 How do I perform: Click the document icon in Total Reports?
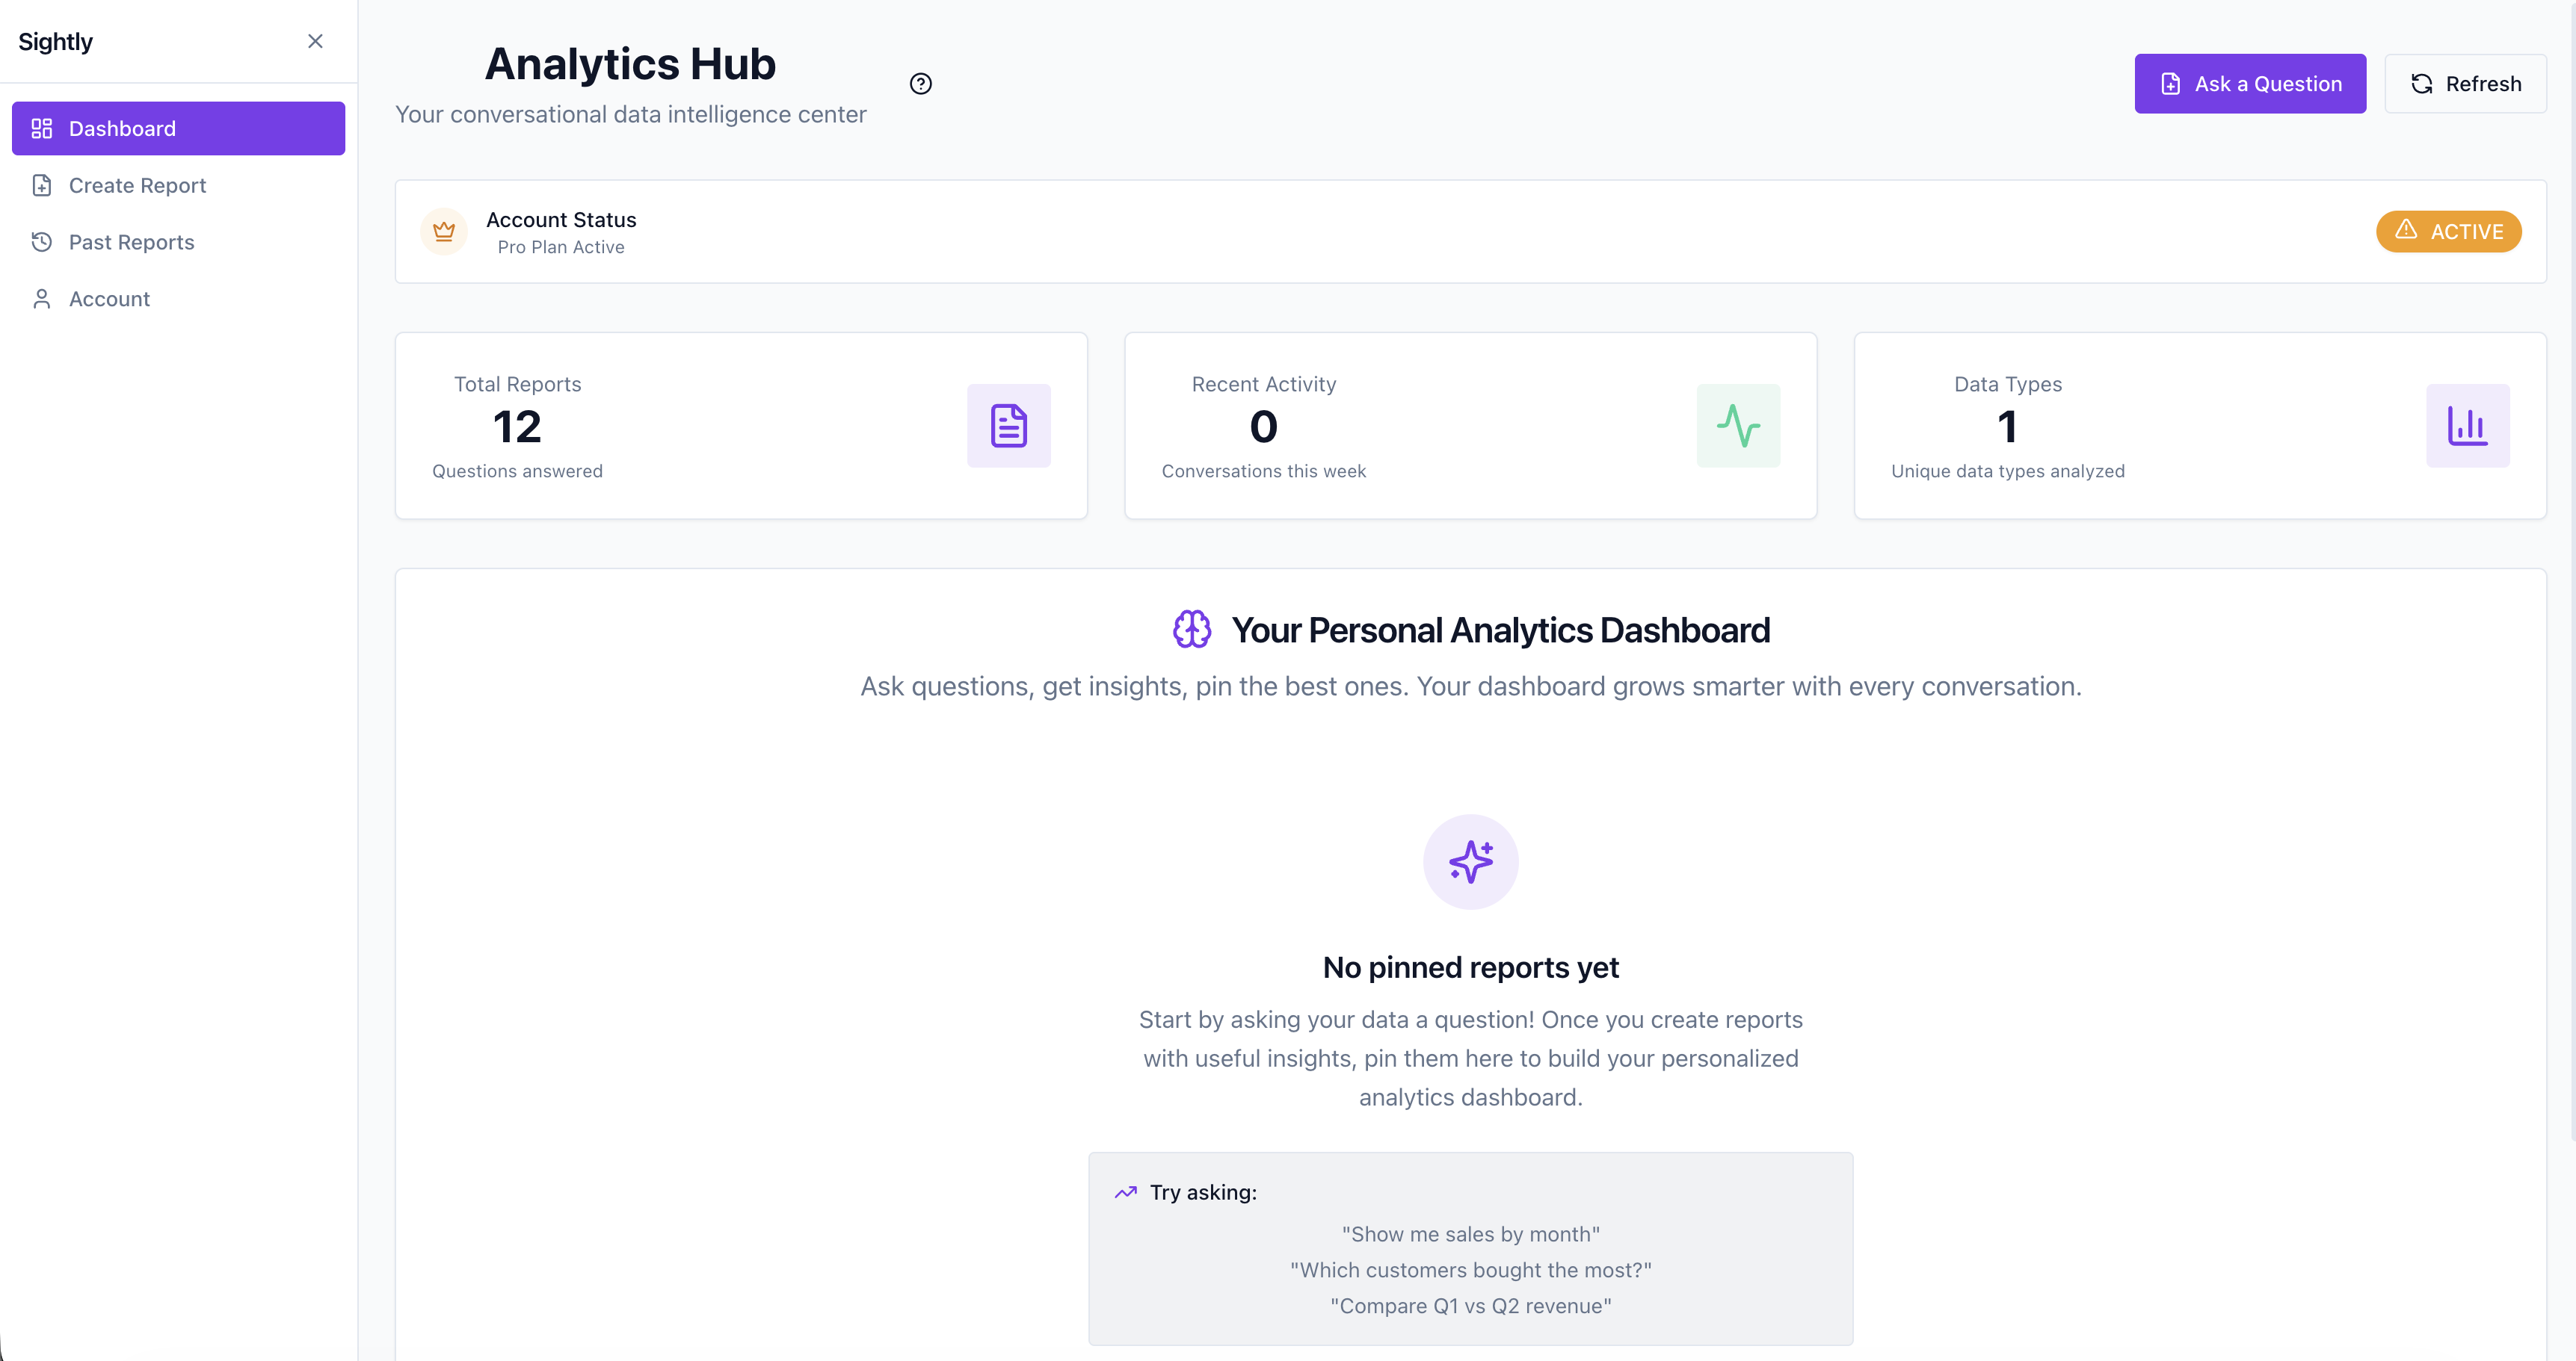tap(1008, 426)
